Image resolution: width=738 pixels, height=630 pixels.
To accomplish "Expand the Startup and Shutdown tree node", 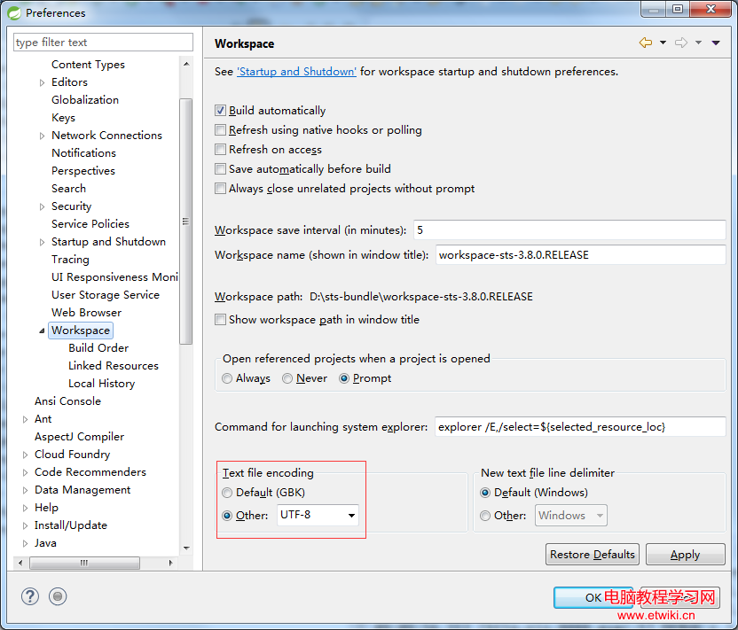I will pos(42,242).
